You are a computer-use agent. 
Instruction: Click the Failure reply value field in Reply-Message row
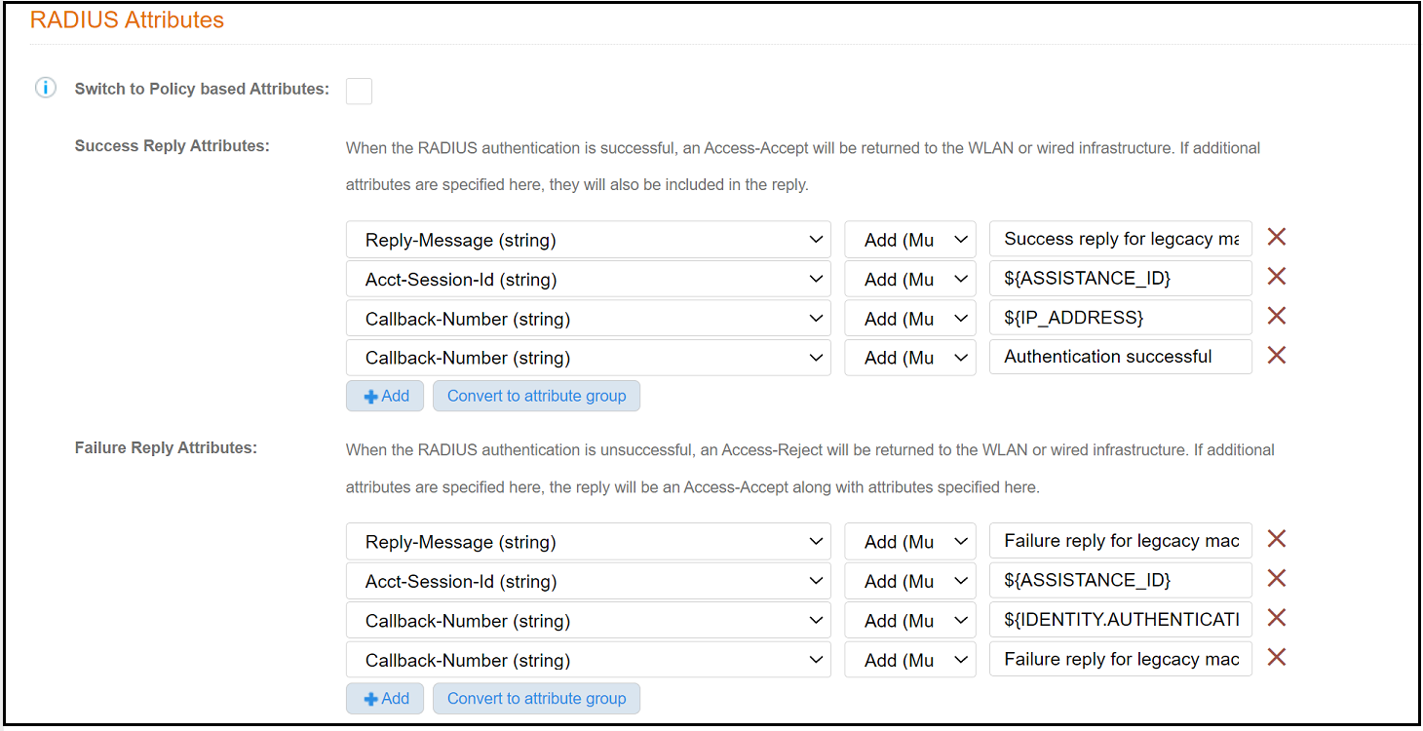point(1121,541)
